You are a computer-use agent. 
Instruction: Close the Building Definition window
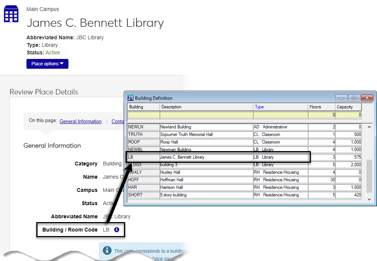367,98
